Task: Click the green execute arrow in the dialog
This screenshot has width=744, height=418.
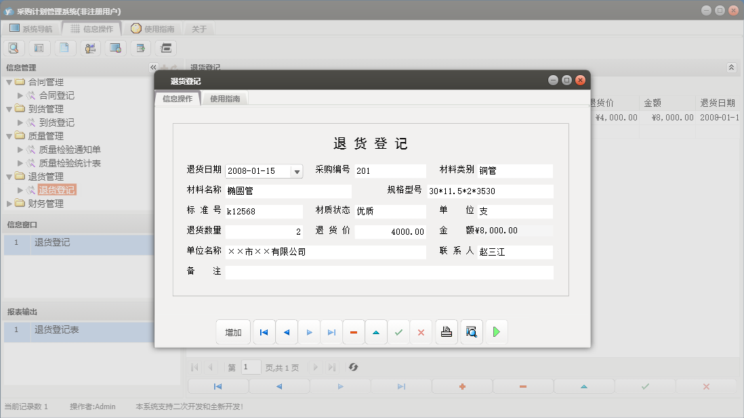Action: [496, 331]
